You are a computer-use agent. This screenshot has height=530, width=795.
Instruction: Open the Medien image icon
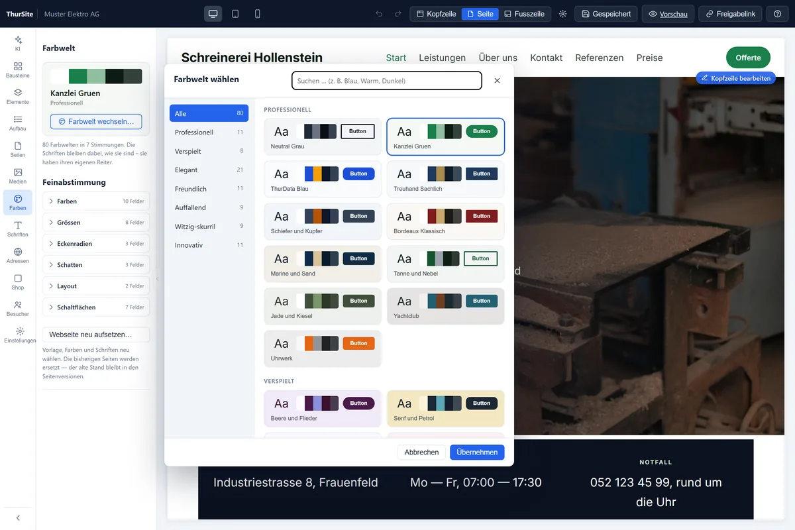point(18,176)
